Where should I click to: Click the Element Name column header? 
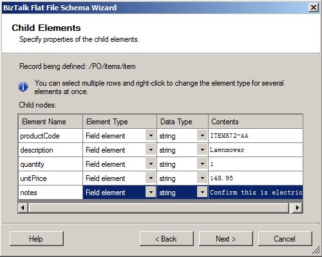50,122
